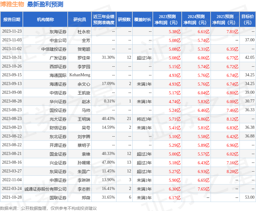Select the 2023预测净利润 column header
Screen dimensions: 256x211
coord(167,20)
